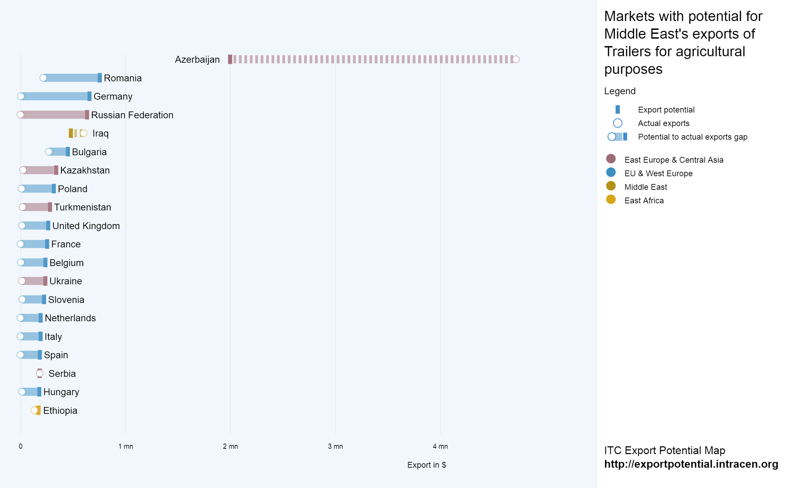Click the Russian Federation country label
The width and height of the screenshot is (801, 488).
(132, 115)
